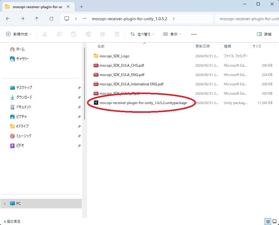
Task: Switch to details list view in status bar
Action: click(268, 221)
